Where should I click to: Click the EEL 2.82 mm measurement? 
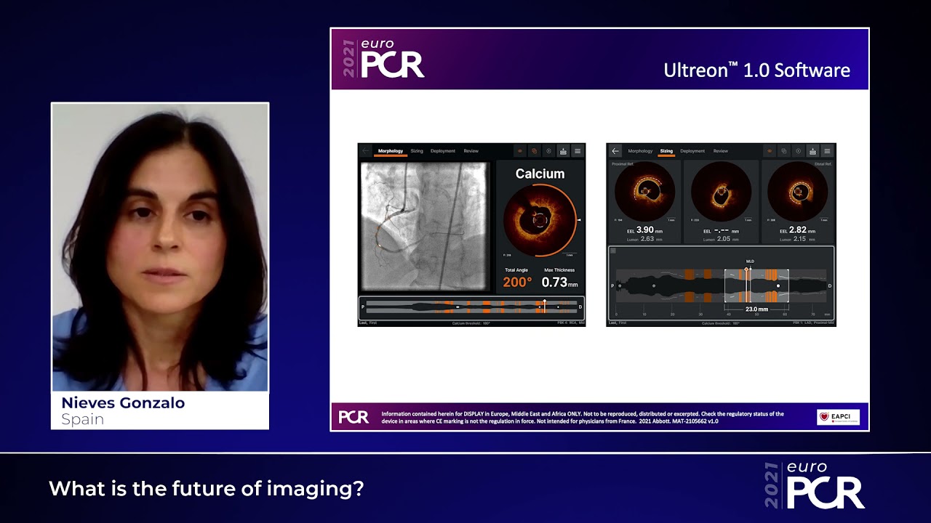pos(797,230)
